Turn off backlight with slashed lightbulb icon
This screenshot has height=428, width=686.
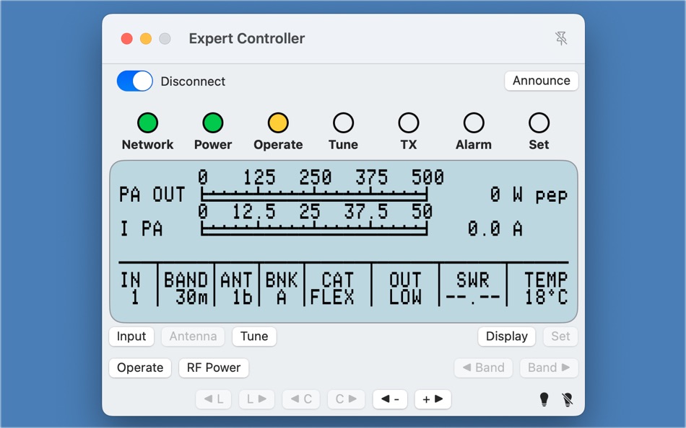pos(568,398)
